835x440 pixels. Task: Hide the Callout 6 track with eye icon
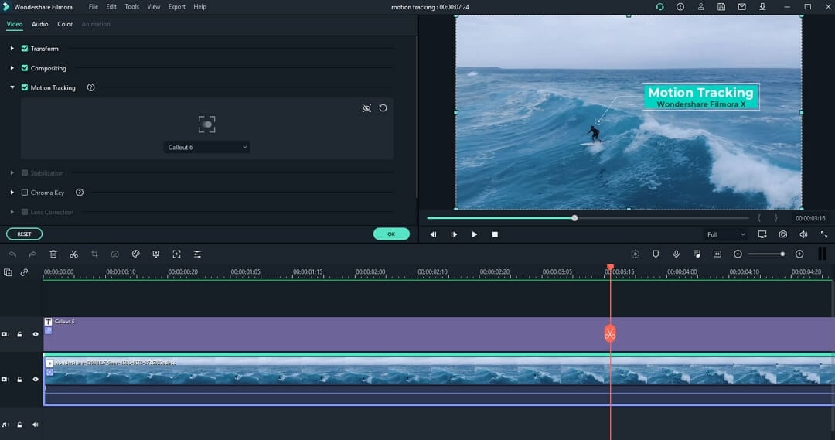[36, 334]
